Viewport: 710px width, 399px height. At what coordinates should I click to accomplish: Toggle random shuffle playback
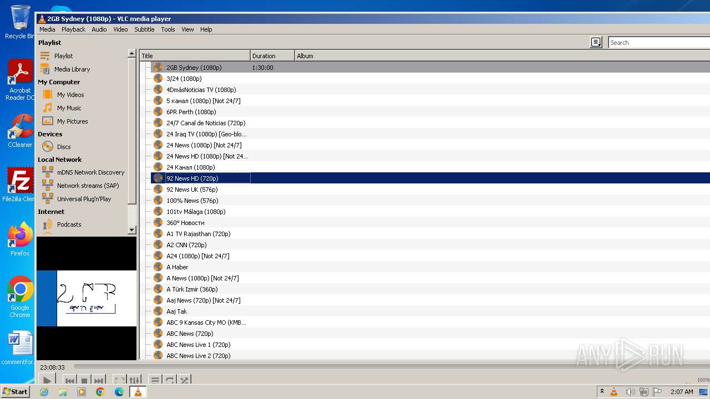pos(184,380)
